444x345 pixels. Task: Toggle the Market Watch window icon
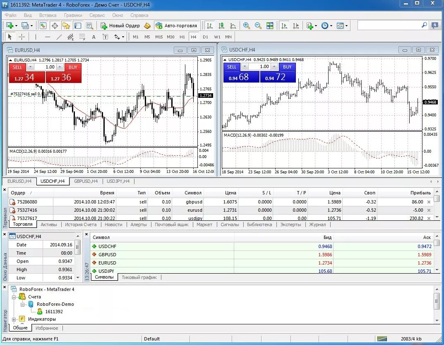click(43, 26)
